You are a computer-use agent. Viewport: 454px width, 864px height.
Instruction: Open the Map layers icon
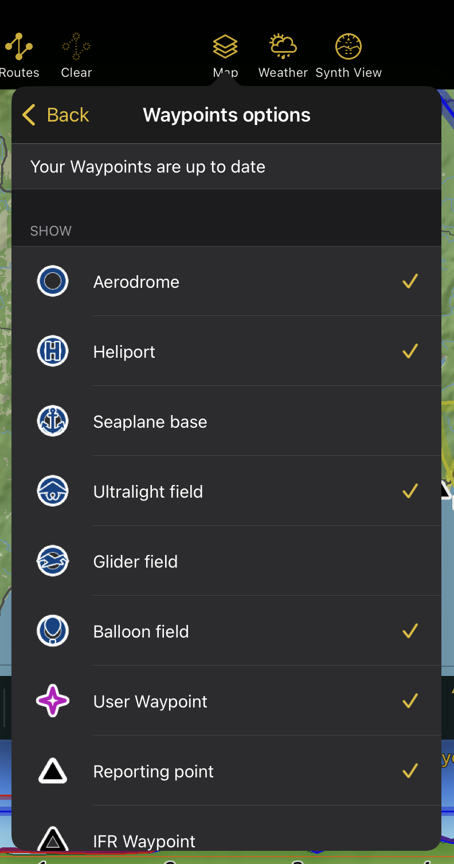225,47
